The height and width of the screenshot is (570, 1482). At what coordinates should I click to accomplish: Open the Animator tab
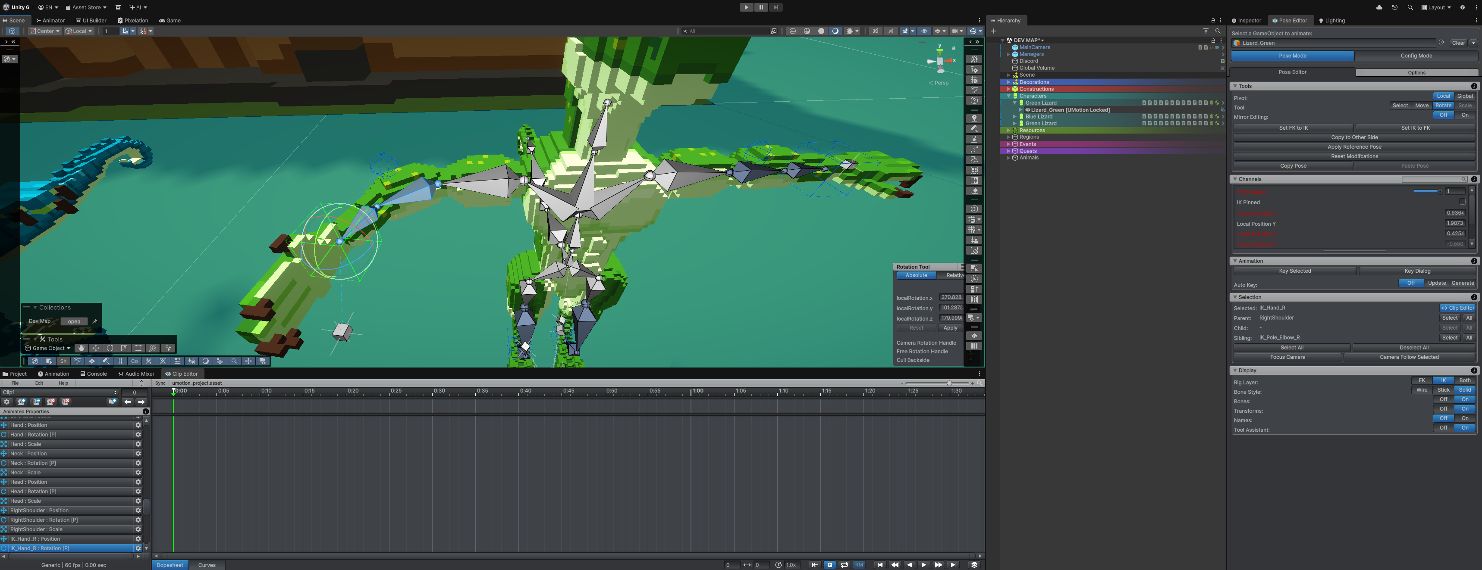pyautogui.click(x=50, y=21)
